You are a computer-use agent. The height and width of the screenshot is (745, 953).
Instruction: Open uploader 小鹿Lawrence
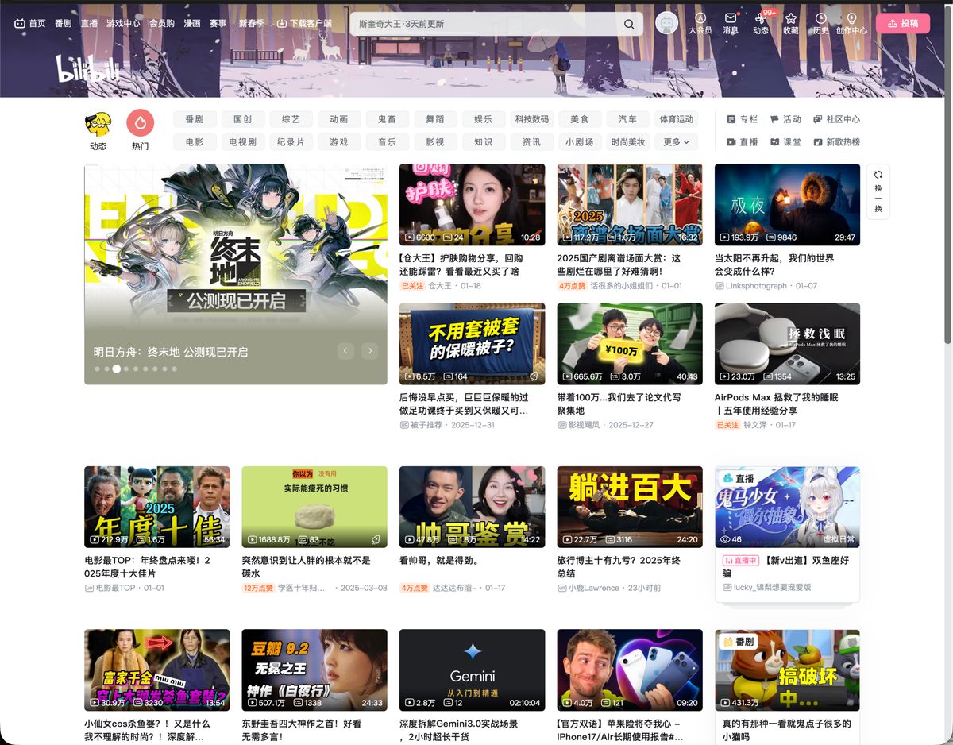(x=593, y=588)
